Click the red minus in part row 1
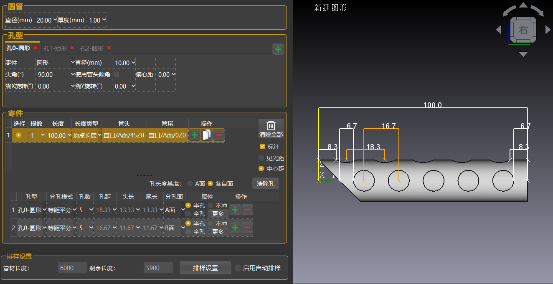This screenshot has height=284, width=553. coord(219,135)
